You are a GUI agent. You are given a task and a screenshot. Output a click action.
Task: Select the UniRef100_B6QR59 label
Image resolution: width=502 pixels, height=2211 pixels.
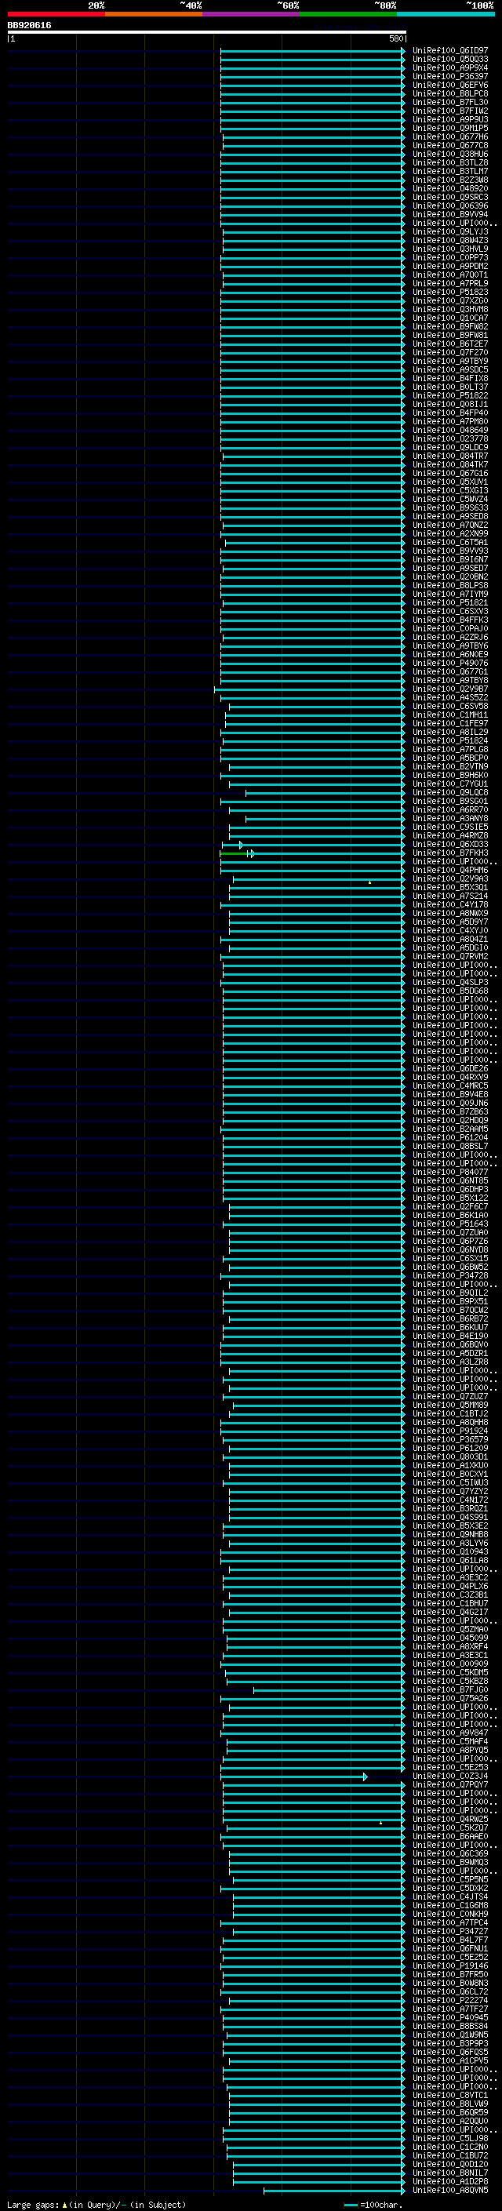[x=450, y=2112]
